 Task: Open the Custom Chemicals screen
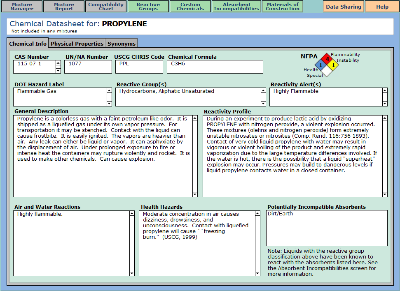tap(190, 6)
